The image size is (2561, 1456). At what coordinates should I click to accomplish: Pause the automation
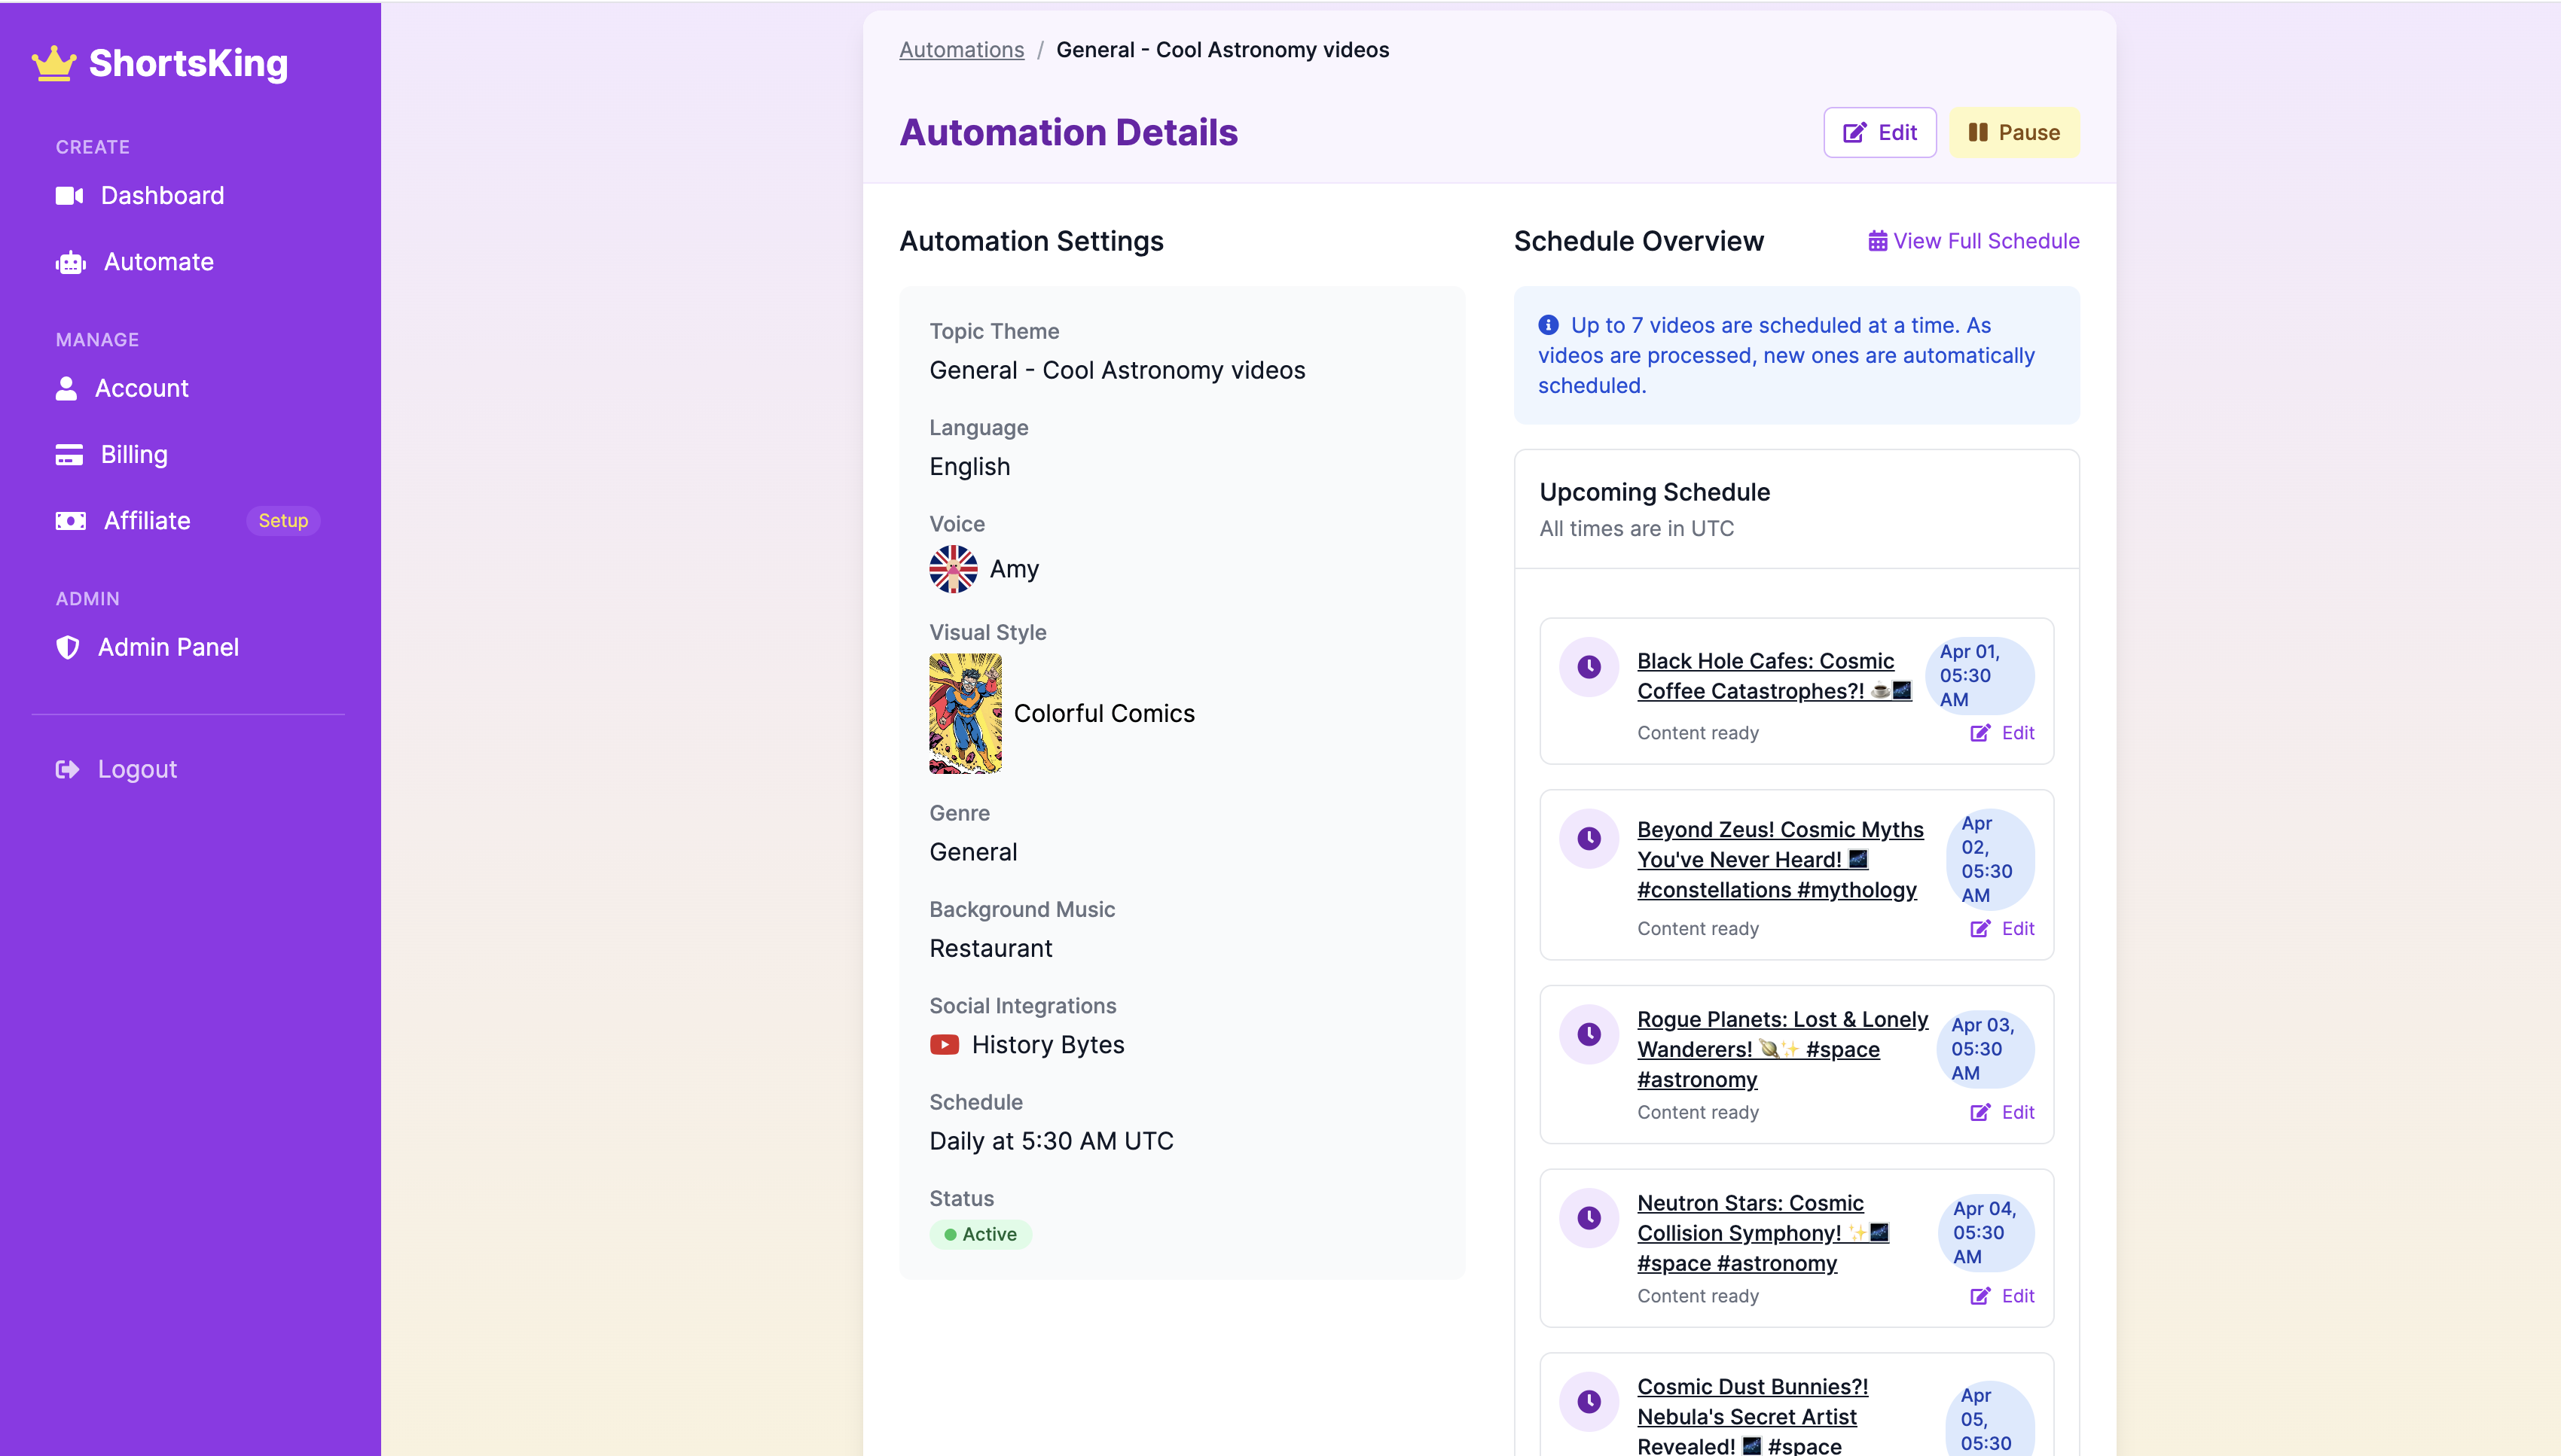[x=2014, y=133]
